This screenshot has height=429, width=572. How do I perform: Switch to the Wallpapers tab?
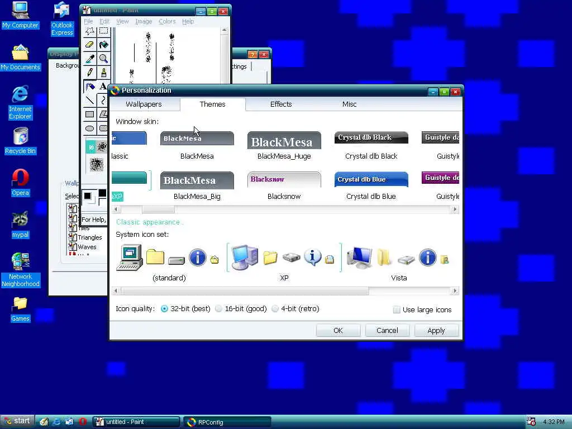(x=144, y=104)
